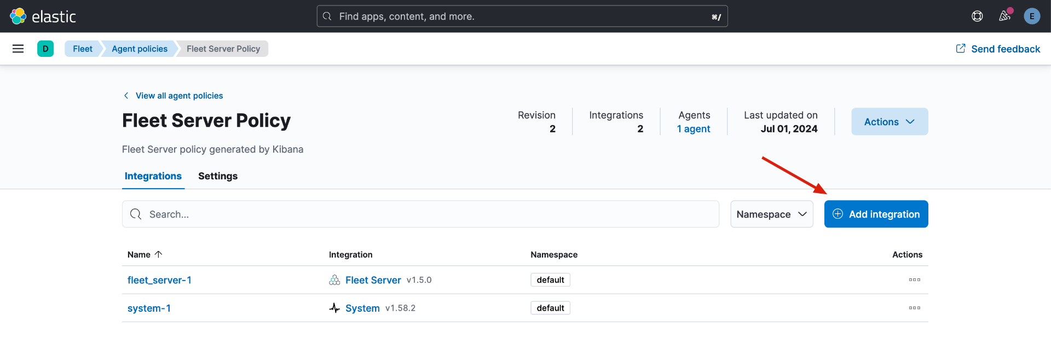The width and height of the screenshot is (1051, 362).
Task: Expand the Actions dropdown button
Action: pos(890,121)
